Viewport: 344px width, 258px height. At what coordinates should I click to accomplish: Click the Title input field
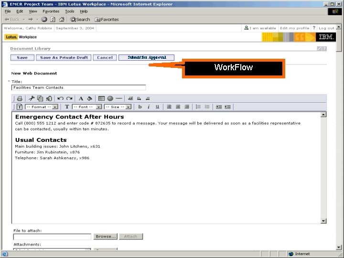(x=78, y=87)
